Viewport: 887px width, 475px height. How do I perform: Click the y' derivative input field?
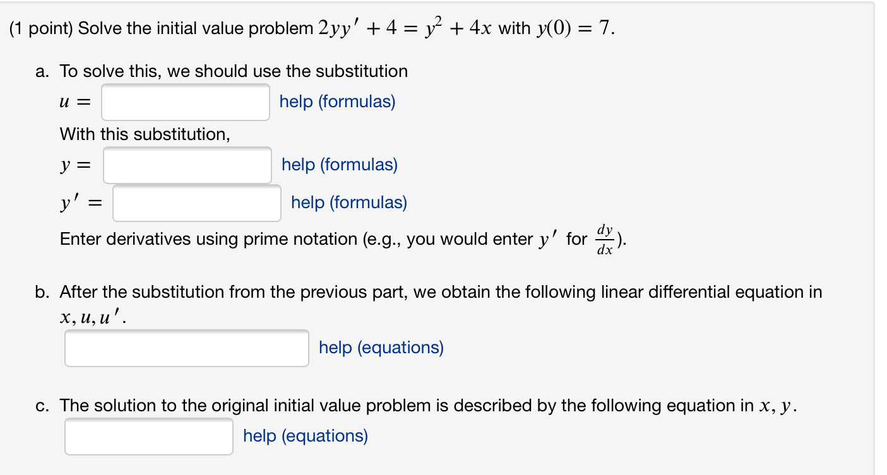coord(196,202)
